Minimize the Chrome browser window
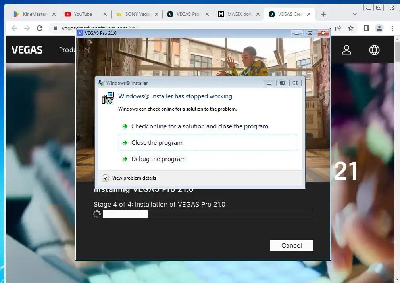 [x=368, y=8]
